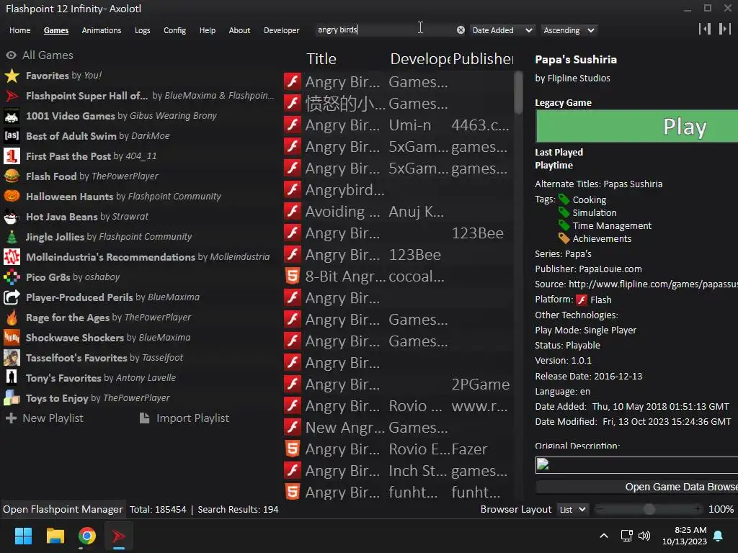Click the Simulation tag

pyautogui.click(x=595, y=212)
